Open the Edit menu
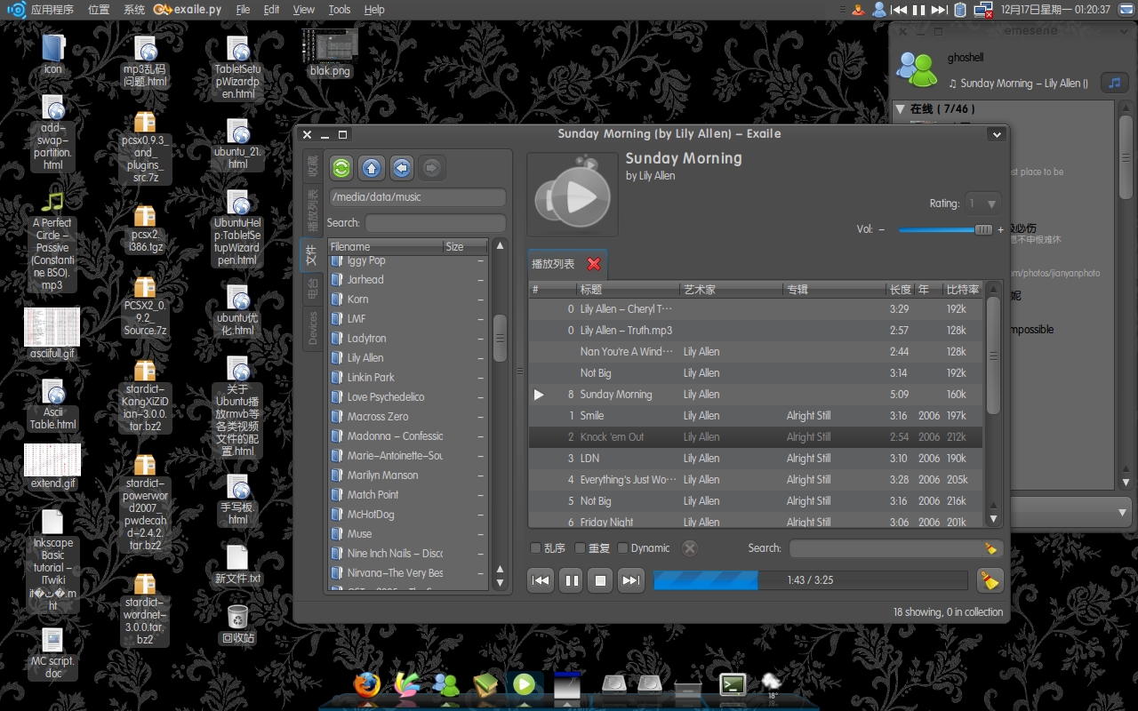 (272, 10)
